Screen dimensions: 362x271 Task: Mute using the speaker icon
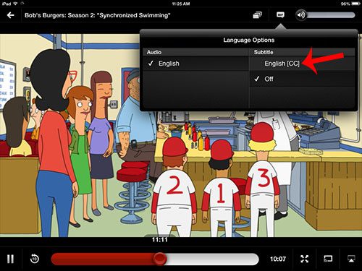click(301, 15)
